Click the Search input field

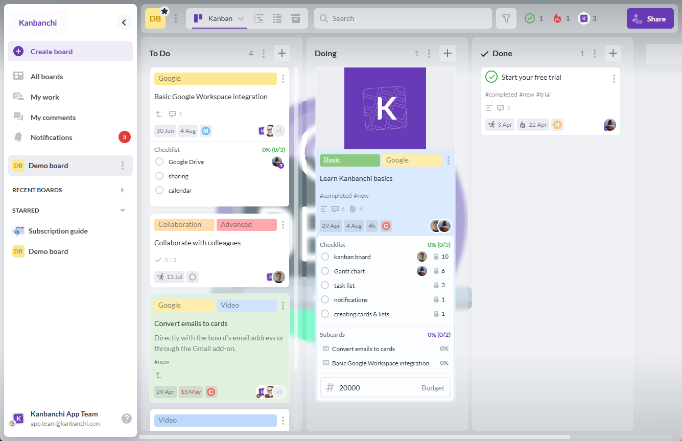tap(403, 18)
